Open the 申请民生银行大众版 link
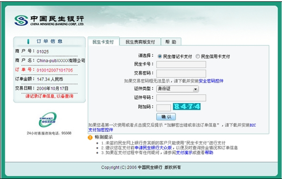The image size is (282, 179). tap(153, 148)
